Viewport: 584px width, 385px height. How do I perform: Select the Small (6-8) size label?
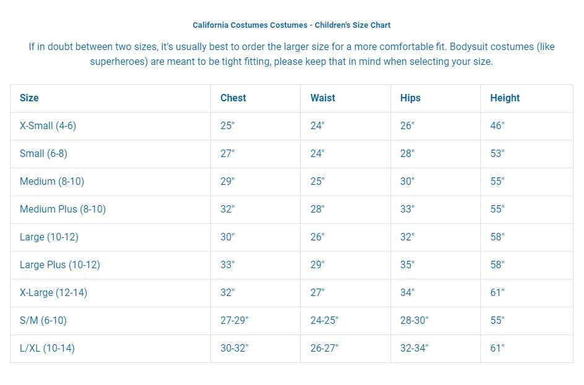point(43,154)
